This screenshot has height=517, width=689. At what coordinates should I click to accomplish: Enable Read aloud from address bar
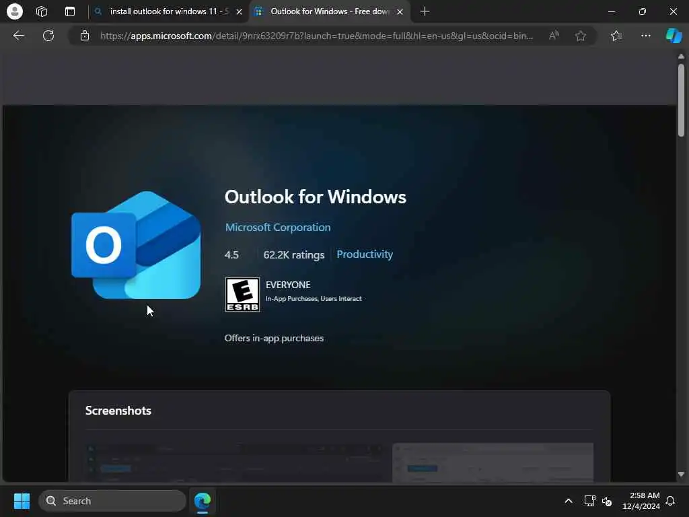(554, 36)
